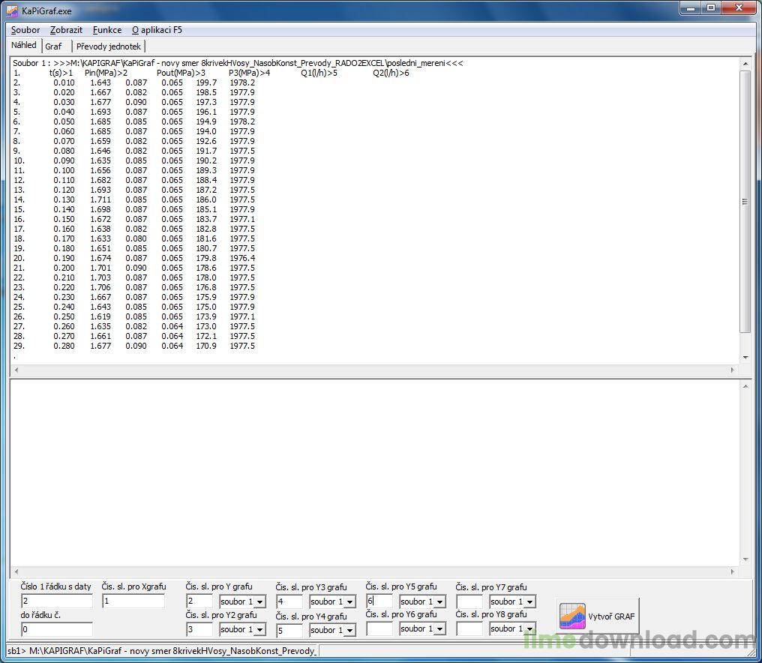Click the upper pane scroll left arrow

[16, 370]
